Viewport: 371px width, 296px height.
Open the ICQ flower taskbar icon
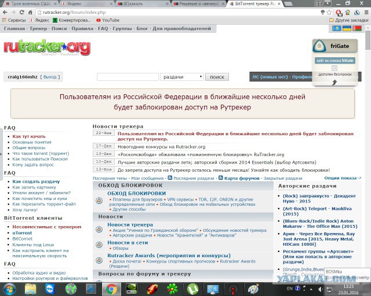click(x=173, y=289)
